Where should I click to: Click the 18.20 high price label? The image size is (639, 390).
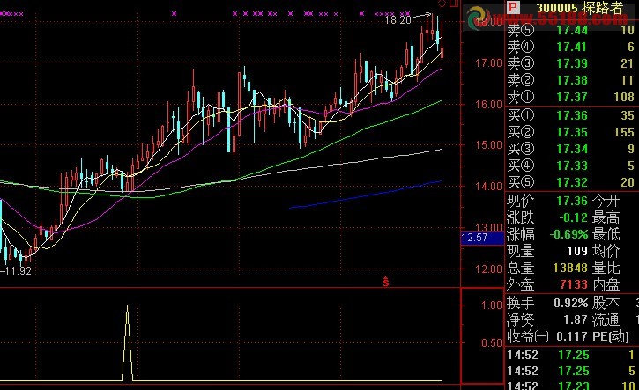click(x=398, y=19)
